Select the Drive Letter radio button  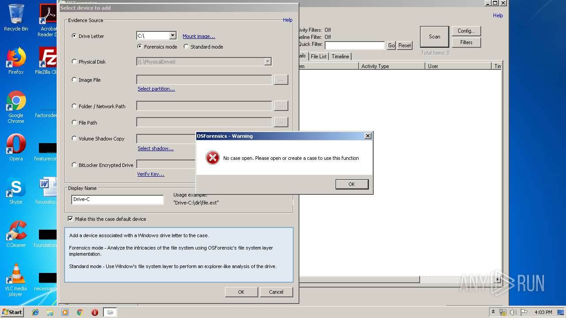click(74, 36)
